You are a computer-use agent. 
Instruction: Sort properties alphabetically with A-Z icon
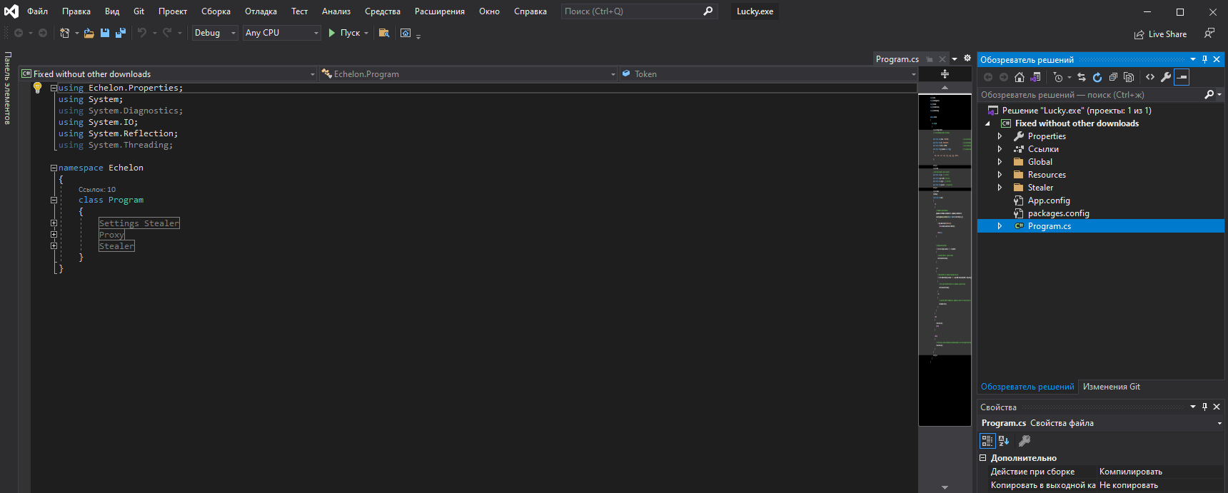click(1004, 441)
